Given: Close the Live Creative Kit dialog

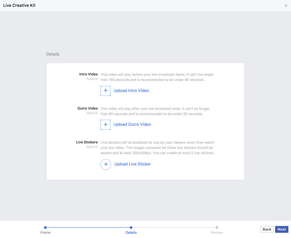Looking at the screenshot, I should pos(286,6).
